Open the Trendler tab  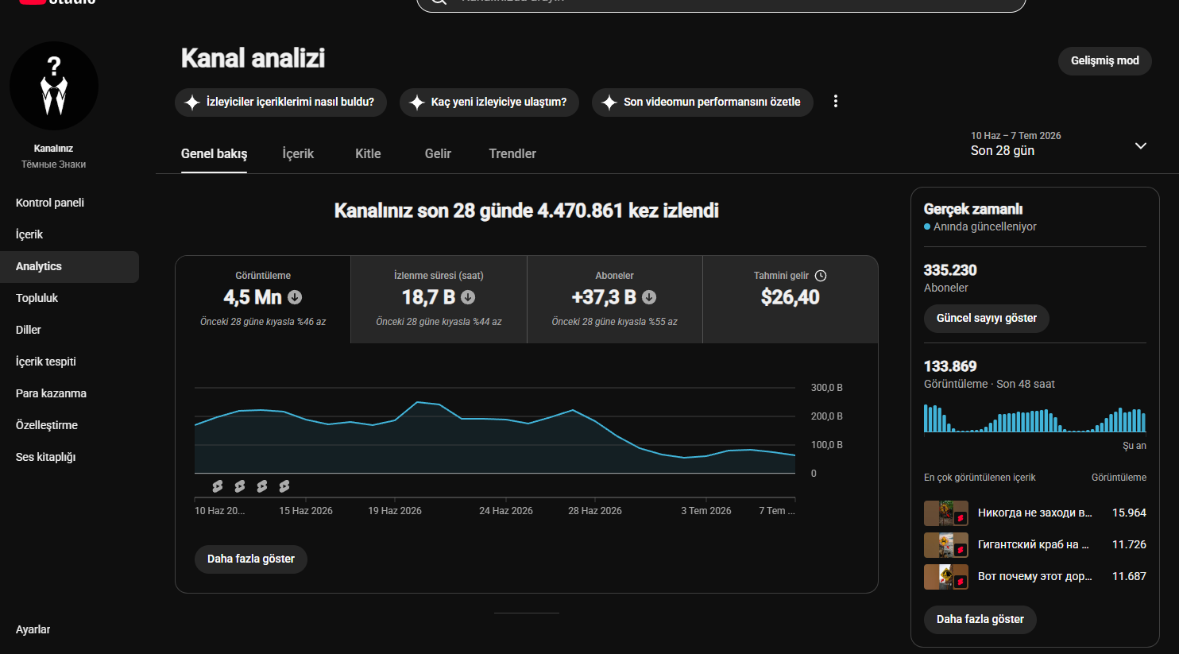pyautogui.click(x=512, y=154)
